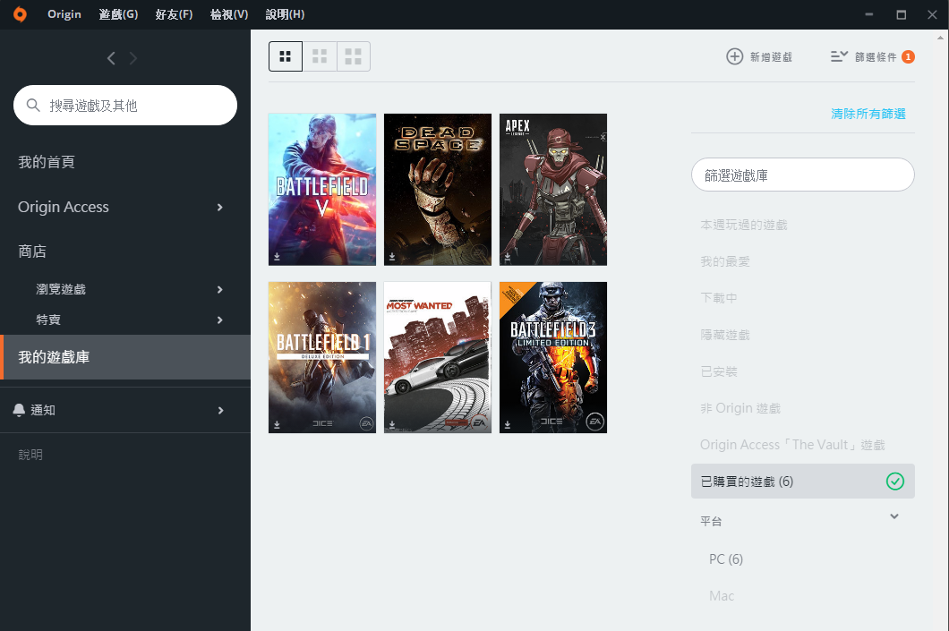
Task: Click 隱藏遊戲 filter
Action: (x=725, y=335)
